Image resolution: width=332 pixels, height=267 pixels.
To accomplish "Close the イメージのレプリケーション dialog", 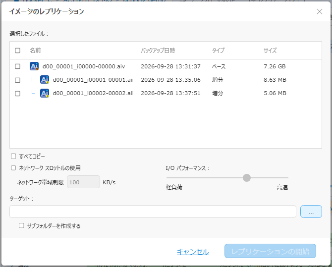I will (320, 11).
